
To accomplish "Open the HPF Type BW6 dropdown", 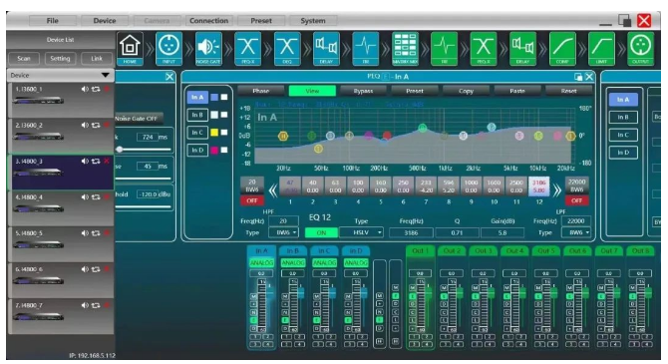I will tap(283, 232).
